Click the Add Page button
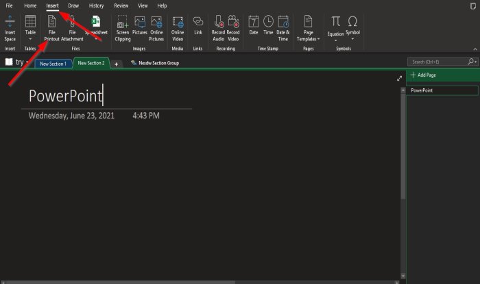480x284 pixels. click(x=423, y=75)
